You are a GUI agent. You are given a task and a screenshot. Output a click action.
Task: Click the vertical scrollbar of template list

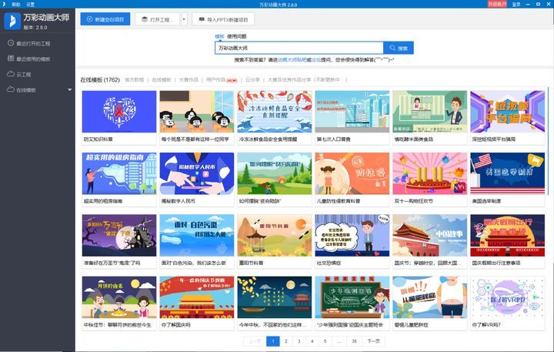(x=548, y=142)
